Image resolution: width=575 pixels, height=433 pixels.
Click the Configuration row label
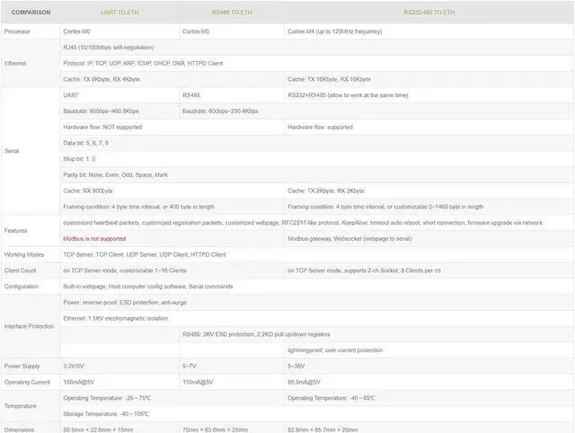31,287
